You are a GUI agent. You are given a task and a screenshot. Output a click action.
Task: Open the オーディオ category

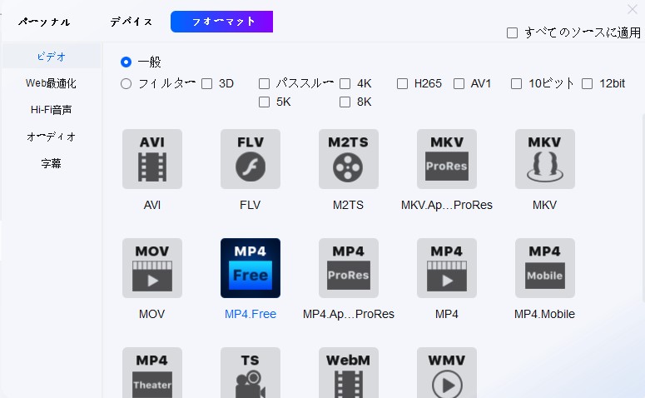[52, 137]
